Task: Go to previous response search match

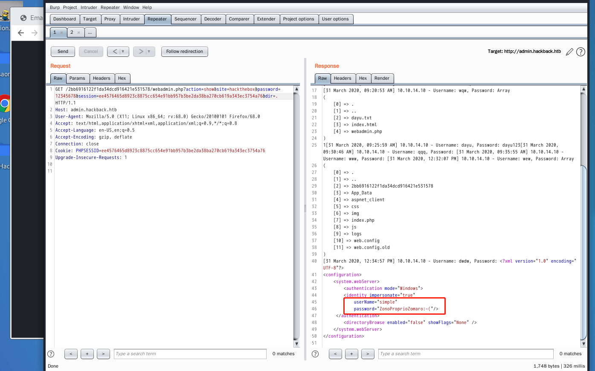Action: click(x=335, y=354)
